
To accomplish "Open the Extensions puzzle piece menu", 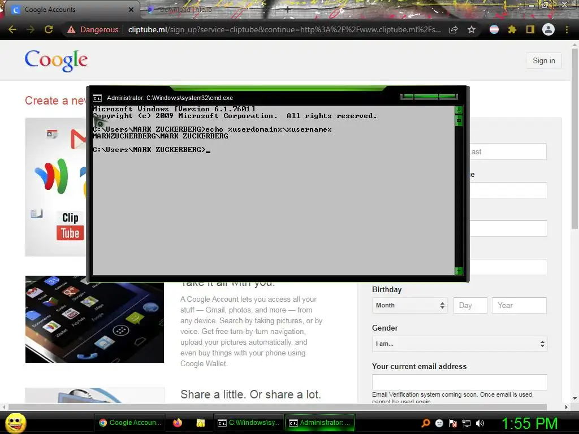I will tap(512, 29).
